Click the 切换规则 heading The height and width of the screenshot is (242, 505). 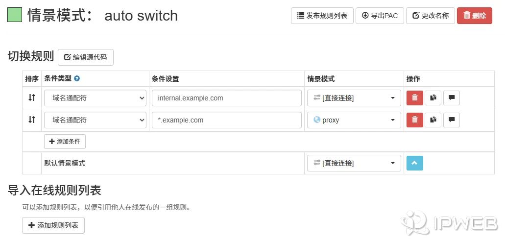click(30, 56)
